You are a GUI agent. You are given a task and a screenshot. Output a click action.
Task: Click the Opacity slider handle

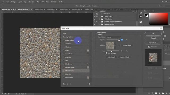point(119,40)
